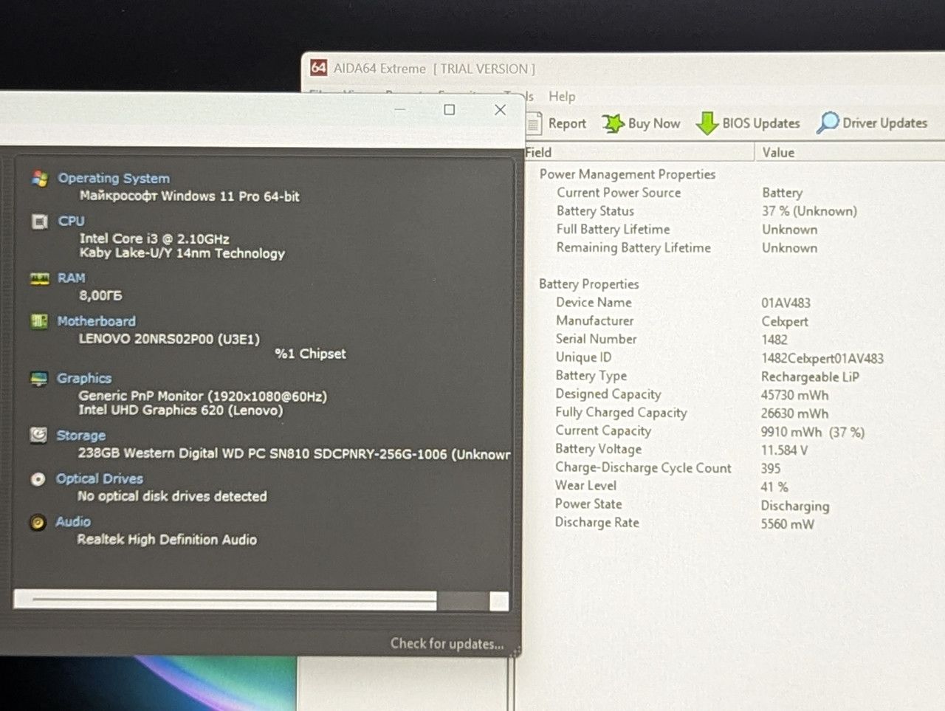Open Driver Updates magnifier icon
945x711 pixels.
coord(828,123)
